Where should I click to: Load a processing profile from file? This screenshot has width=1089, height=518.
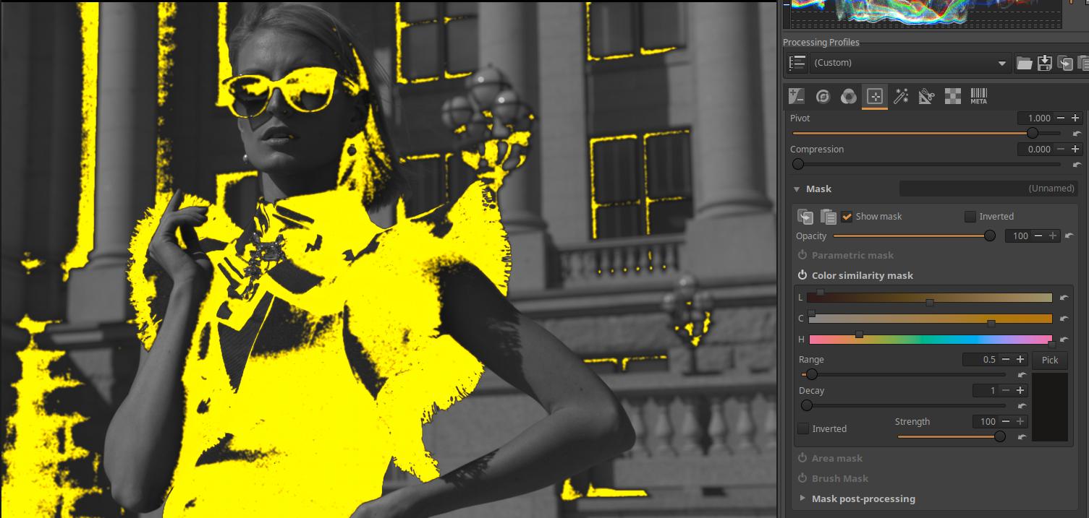[1024, 63]
